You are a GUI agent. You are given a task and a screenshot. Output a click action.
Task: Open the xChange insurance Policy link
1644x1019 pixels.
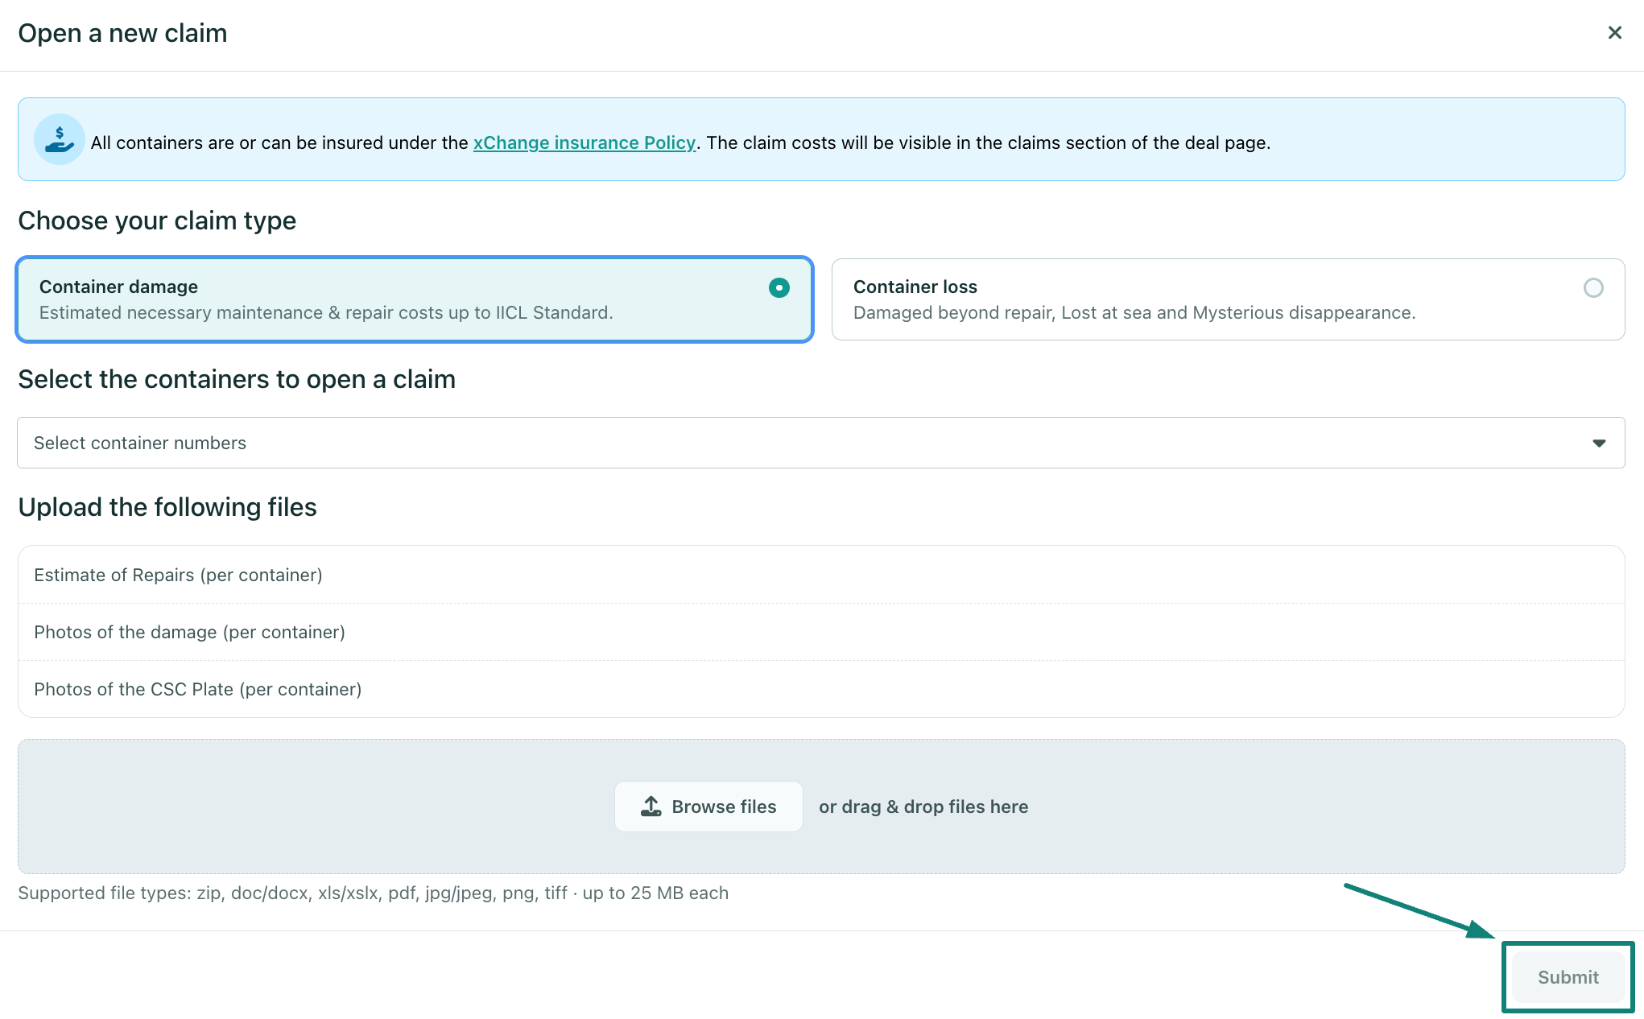point(584,142)
